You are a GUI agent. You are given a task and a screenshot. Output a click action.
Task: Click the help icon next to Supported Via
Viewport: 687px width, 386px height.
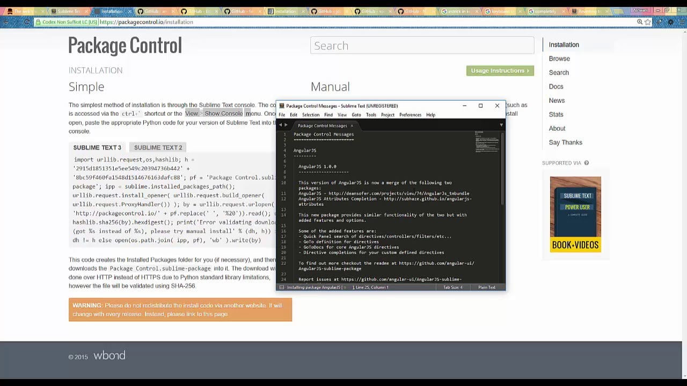pos(586,163)
